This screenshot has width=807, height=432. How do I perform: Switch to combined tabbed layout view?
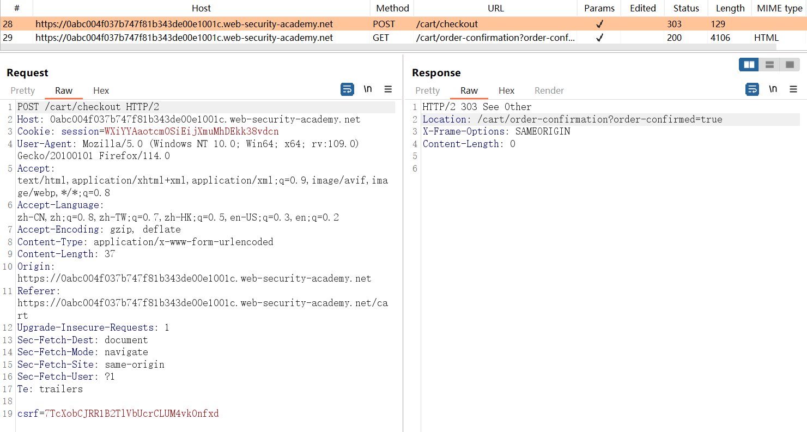[x=790, y=65]
